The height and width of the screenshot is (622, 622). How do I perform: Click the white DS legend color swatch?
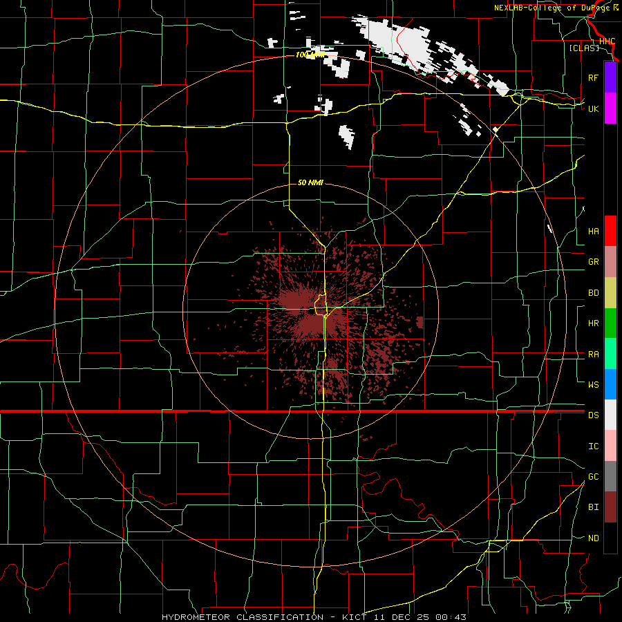coord(610,415)
